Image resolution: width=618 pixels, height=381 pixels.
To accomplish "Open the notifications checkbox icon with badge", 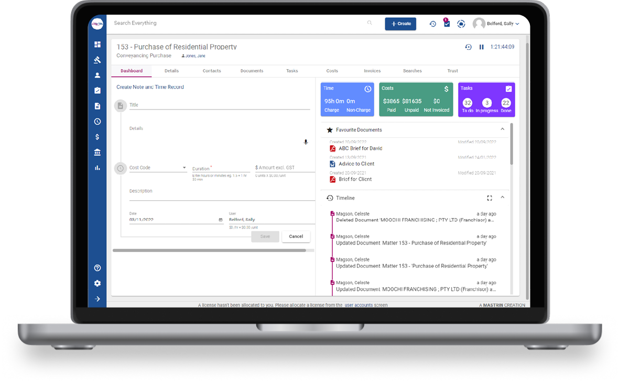I will click(x=446, y=24).
